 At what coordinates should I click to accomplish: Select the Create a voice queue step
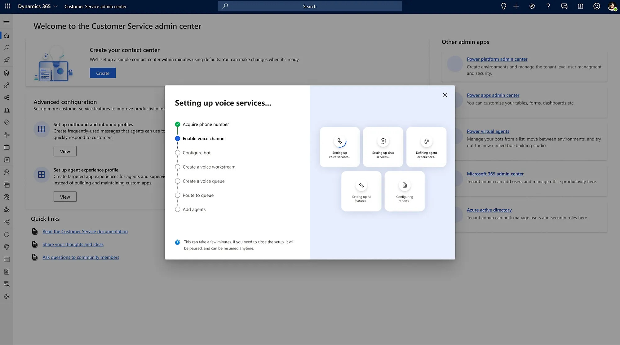tap(203, 181)
